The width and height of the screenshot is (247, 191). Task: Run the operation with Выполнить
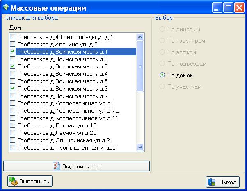(x=30, y=181)
